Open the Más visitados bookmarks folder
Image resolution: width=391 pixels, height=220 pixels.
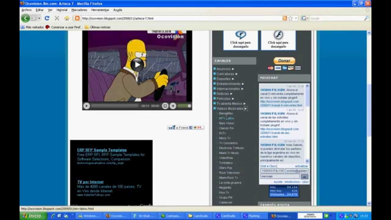32,27
